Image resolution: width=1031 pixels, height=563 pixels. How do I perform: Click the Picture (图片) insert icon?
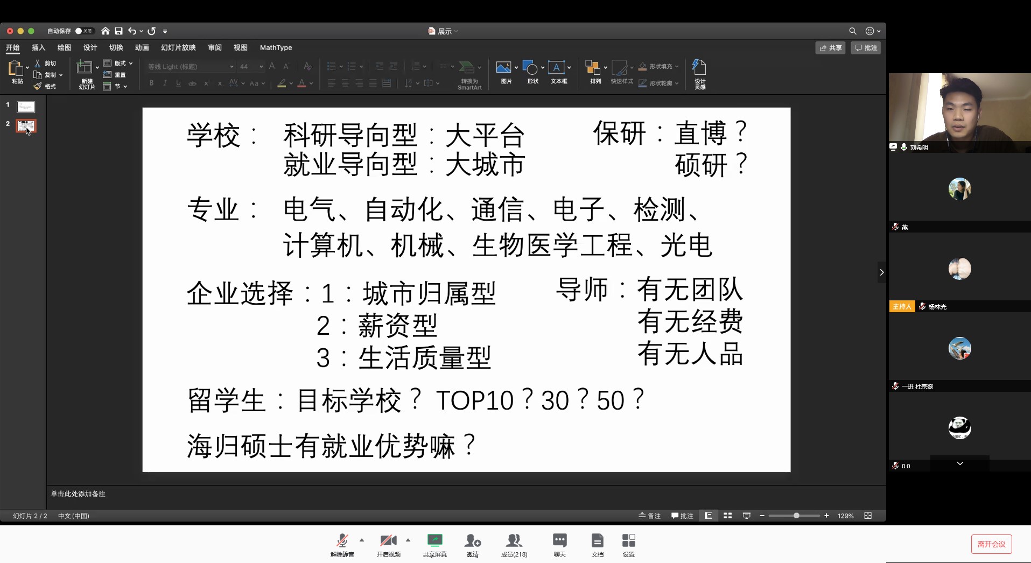pos(503,68)
